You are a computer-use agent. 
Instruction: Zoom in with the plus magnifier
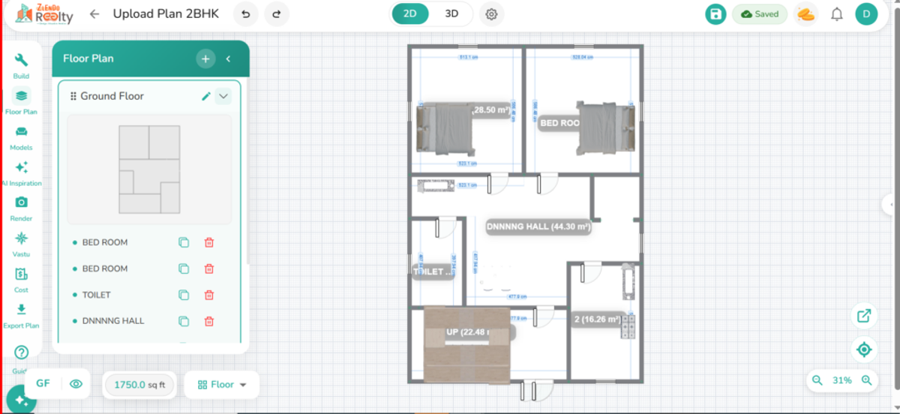click(867, 381)
